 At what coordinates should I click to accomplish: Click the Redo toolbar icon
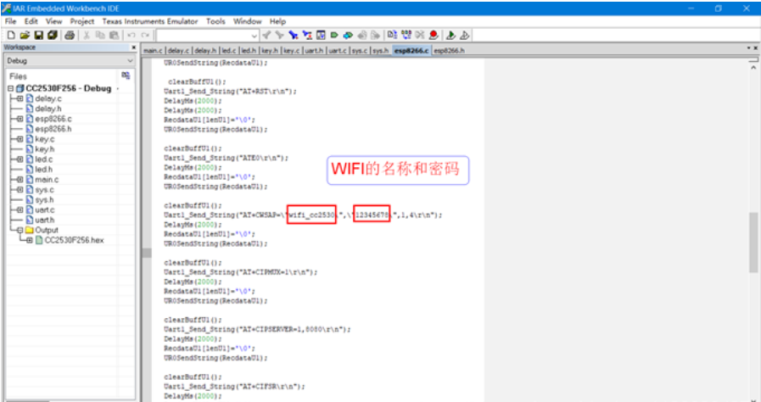pos(145,35)
